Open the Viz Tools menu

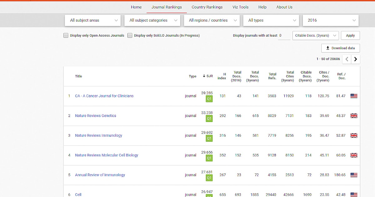point(240,7)
